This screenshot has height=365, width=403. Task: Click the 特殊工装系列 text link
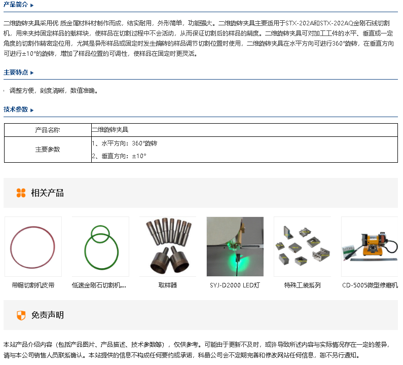pyautogui.click(x=302, y=285)
